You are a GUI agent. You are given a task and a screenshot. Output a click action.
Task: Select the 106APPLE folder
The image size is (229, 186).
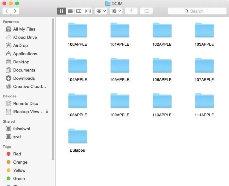pyautogui.click(x=162, y=70)
